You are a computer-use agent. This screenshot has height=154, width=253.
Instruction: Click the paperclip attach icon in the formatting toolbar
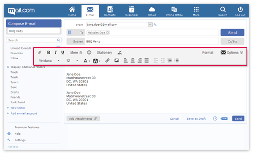pyautogui.click(x=40, y=53)
